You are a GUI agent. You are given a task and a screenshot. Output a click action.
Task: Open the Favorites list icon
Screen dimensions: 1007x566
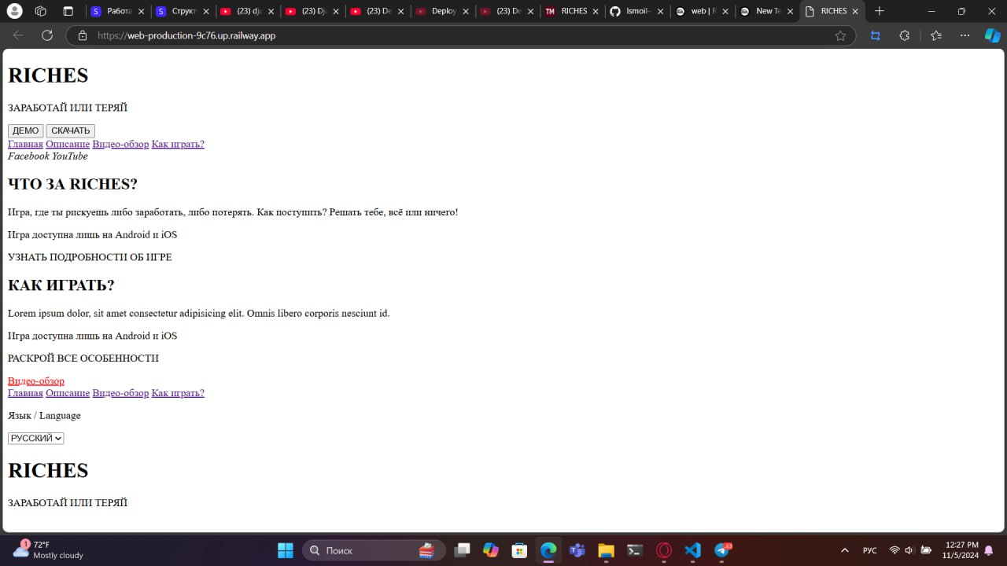935,35
